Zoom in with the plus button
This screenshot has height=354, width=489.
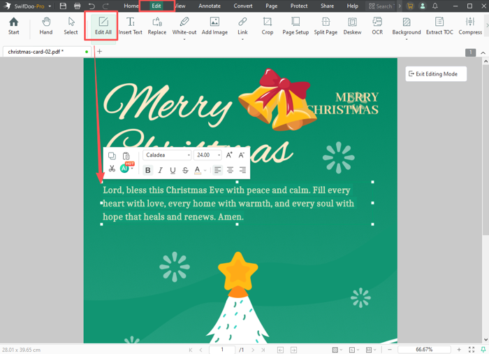click(459, 350)
